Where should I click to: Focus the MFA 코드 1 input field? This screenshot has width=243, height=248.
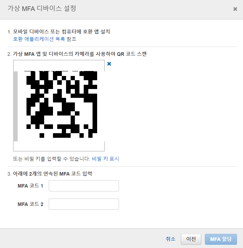pyautogui.click(x=84, y=186)
